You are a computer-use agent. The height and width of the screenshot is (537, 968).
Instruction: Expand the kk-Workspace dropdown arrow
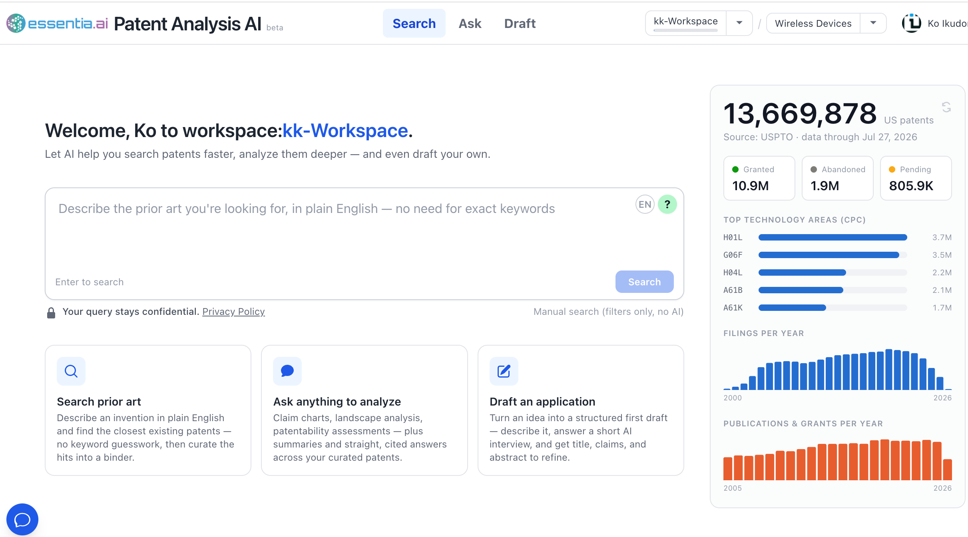coord(739,23)
